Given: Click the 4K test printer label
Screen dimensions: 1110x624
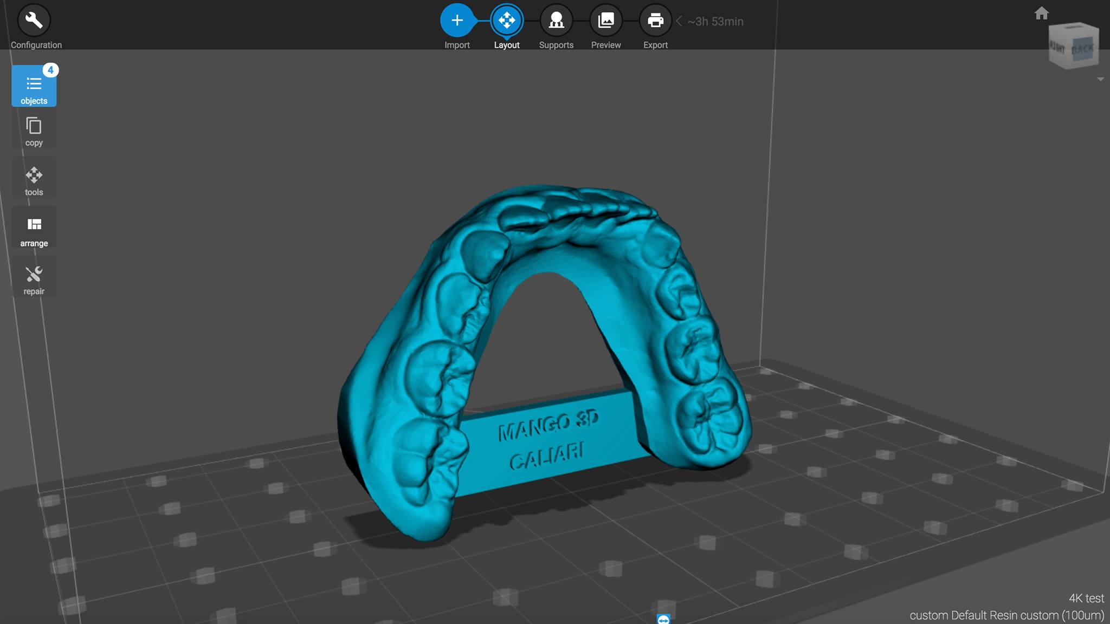Looking at the screenshot, I should click(1086, 598).
